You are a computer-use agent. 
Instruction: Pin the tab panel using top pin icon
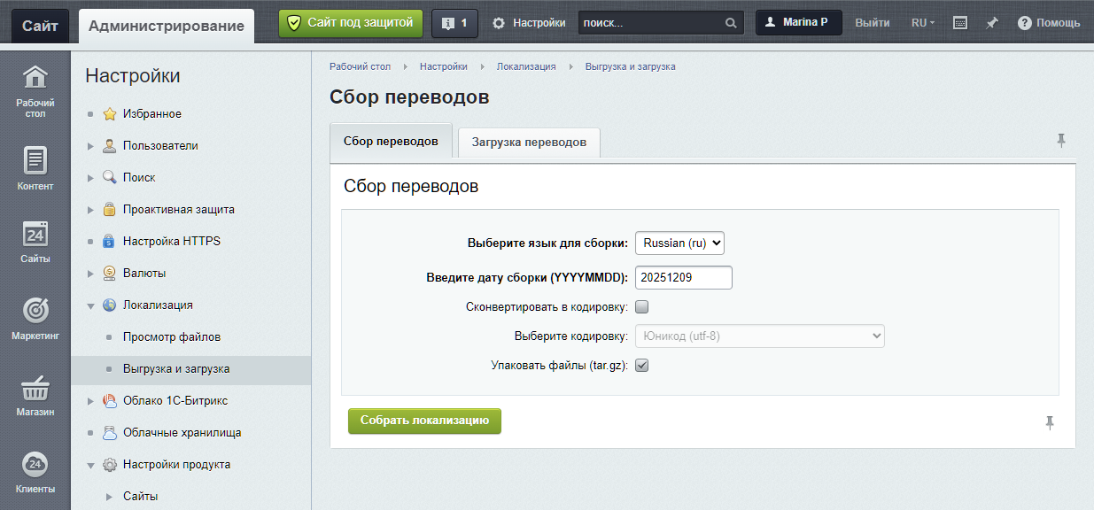[x=1061, y=140]
